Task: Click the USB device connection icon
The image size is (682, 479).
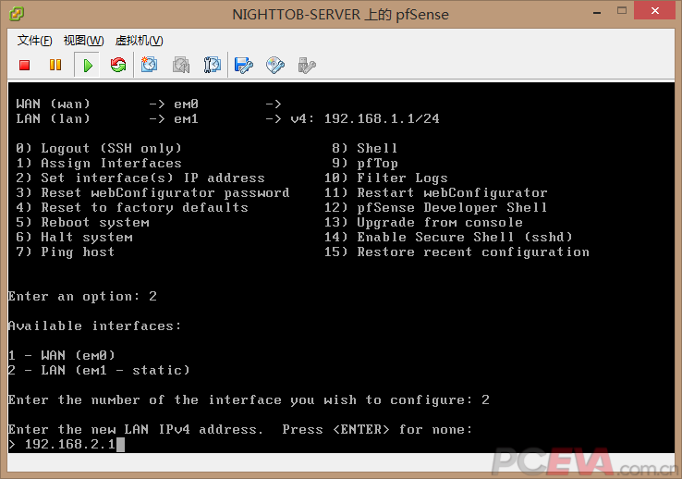Action: [307, 65]
